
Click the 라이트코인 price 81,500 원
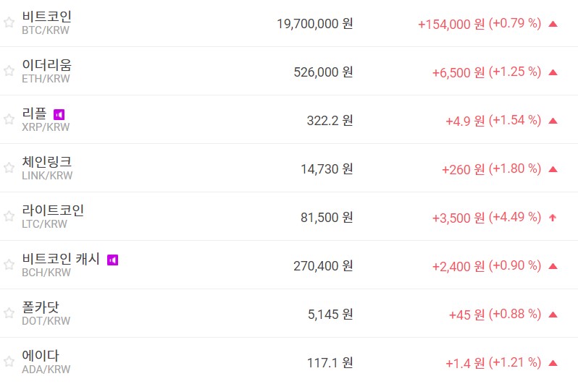(x=327, y=217)
